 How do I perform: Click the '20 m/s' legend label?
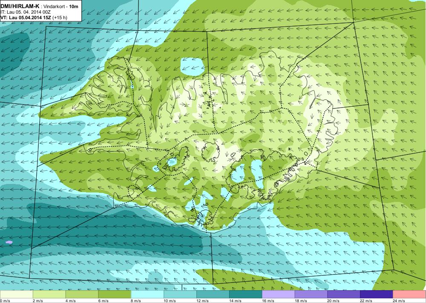tap(334, 301)
